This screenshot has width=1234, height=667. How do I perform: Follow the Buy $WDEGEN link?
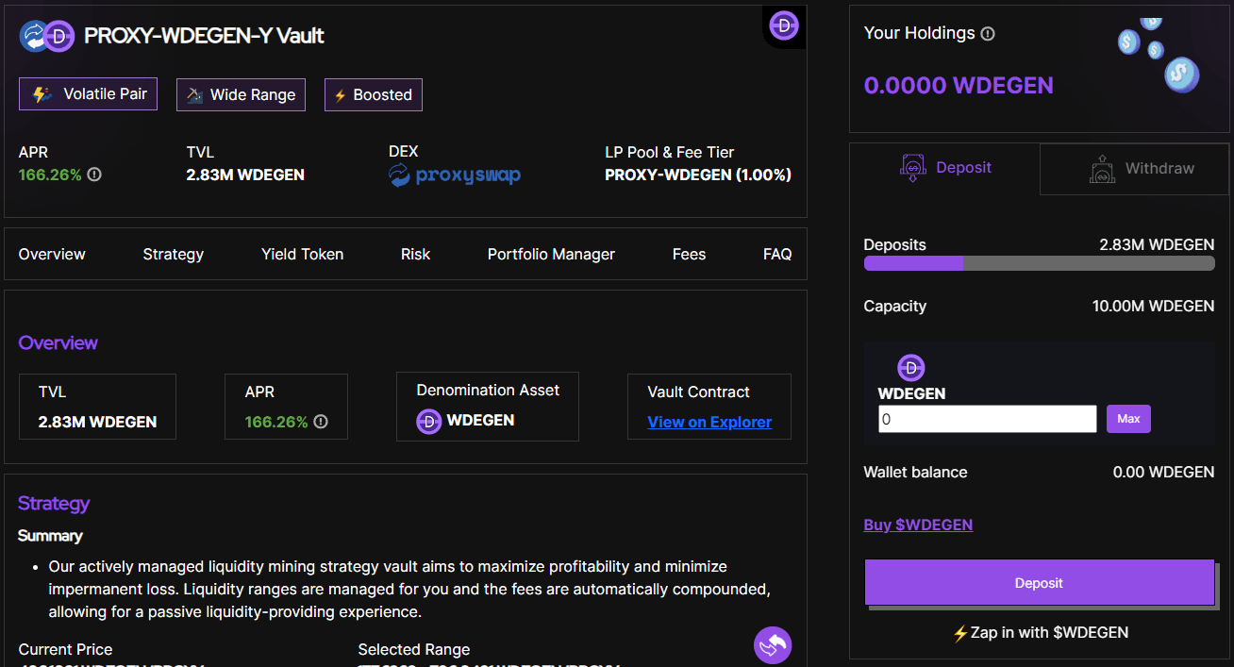pos(918,525)
